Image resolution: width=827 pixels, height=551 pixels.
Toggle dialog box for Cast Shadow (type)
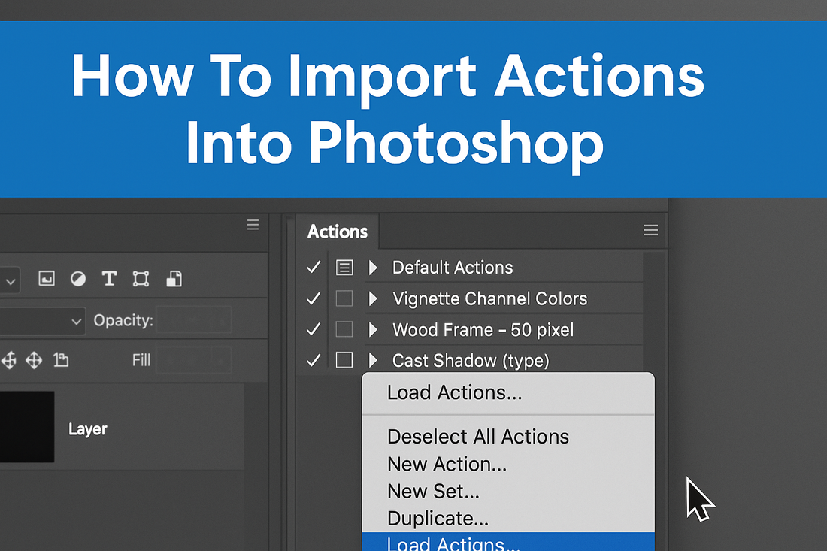344,360
